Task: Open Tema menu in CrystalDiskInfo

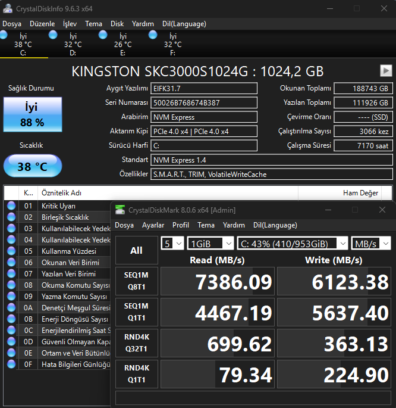Action: pos(93,24)
